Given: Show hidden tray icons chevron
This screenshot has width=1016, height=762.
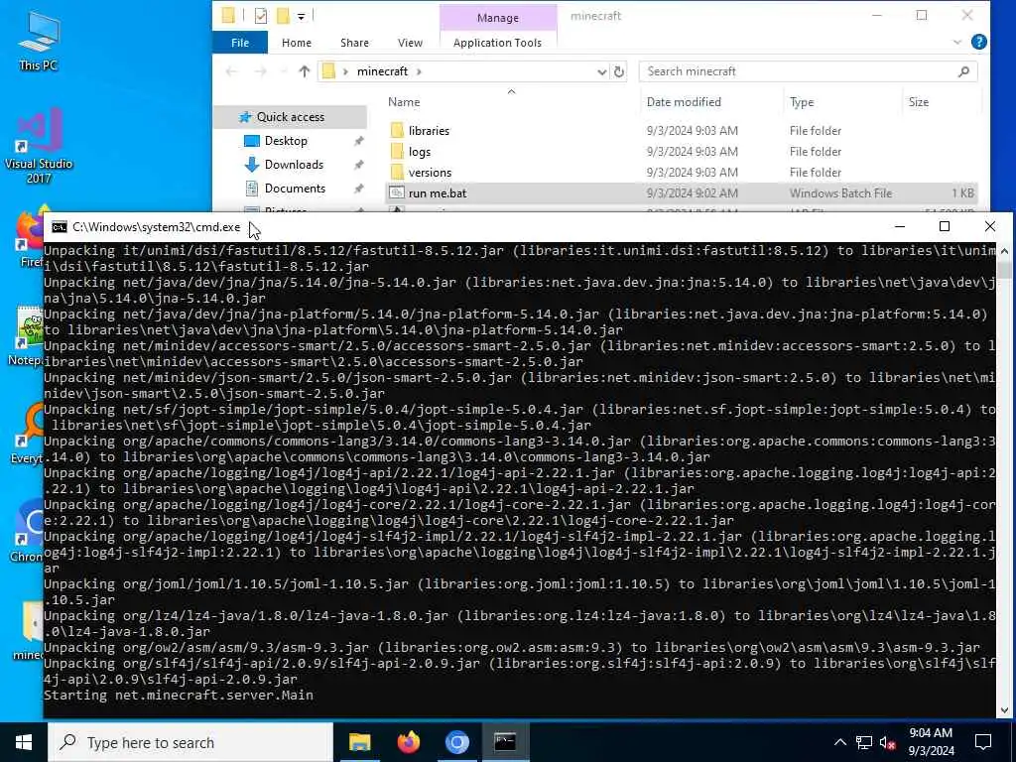Looking at the screenshot, I should (839, 742).
